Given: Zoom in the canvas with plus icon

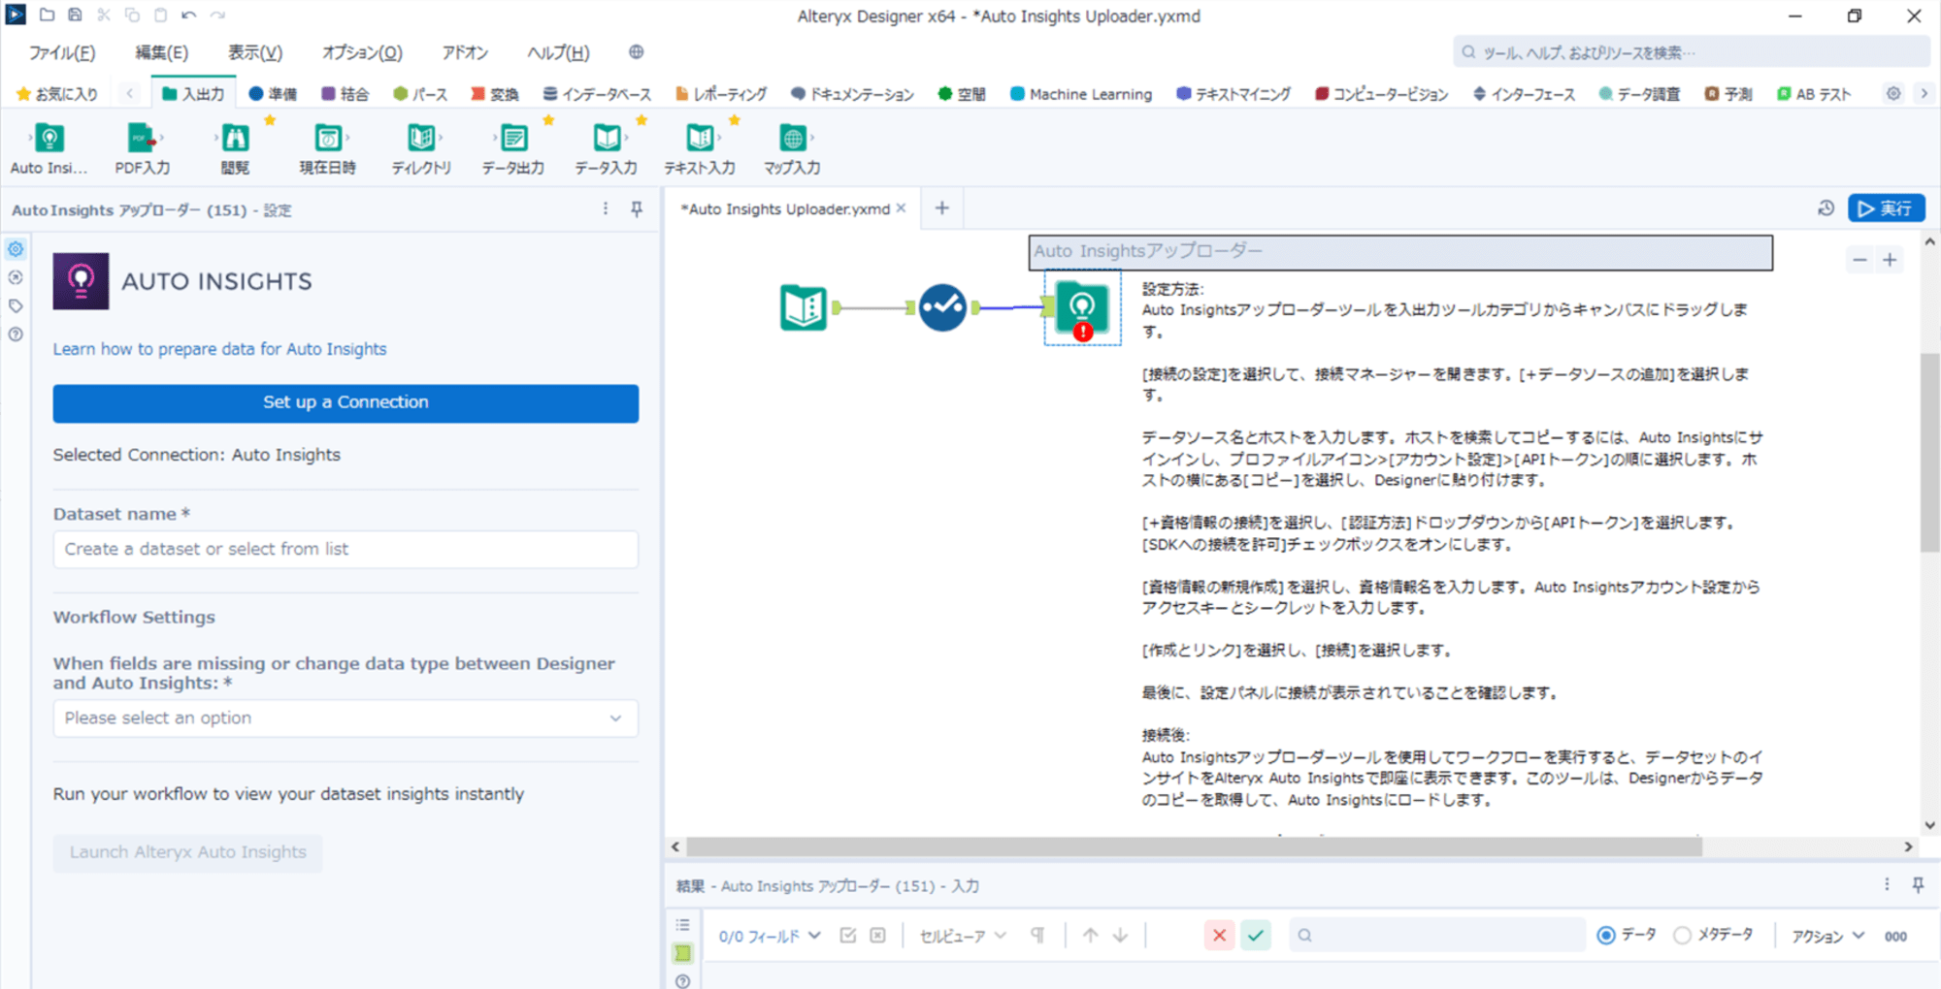Looking at the screenshot, I should tap(1890, 260).
